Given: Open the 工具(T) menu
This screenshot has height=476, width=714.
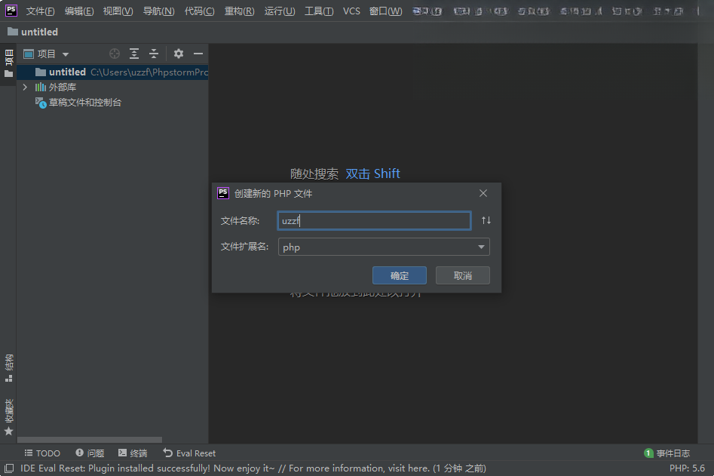Looking at the screenshot, I should click(x=319, y=11).
